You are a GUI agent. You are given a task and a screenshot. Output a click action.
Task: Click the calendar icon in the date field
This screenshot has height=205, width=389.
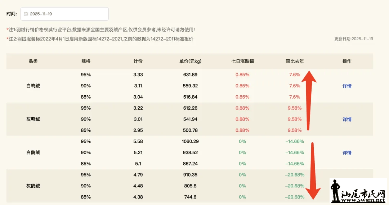tap(26, 14)
